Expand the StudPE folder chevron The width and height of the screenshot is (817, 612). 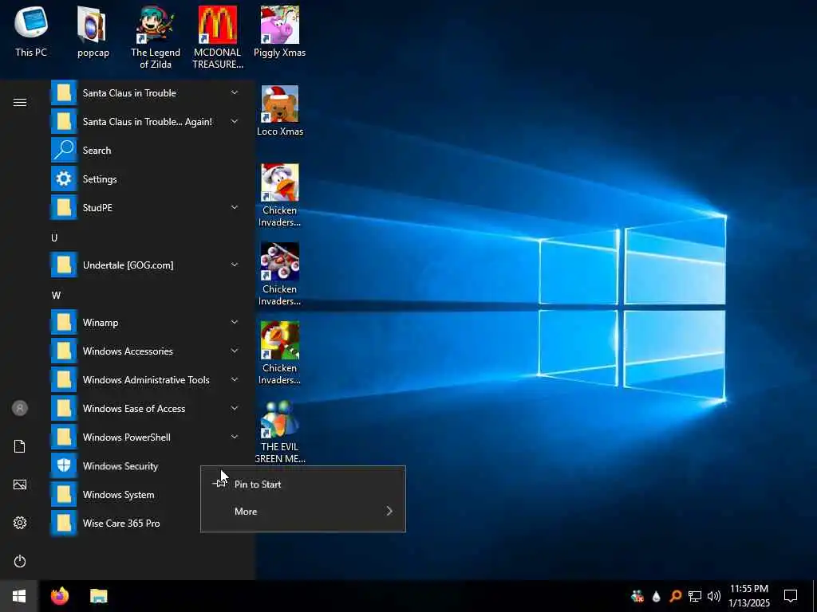tap(235, 207)
